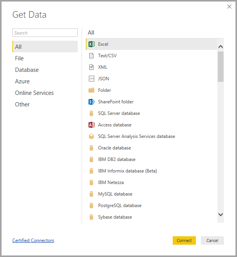Choose the JSON label

(x=103, y=79)
